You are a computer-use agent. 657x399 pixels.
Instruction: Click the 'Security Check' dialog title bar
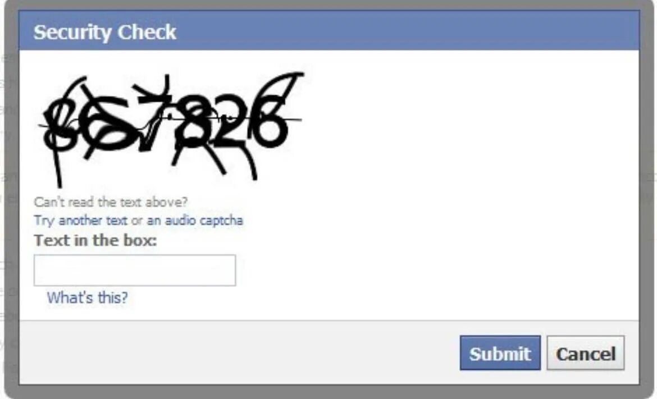(329, 31)
